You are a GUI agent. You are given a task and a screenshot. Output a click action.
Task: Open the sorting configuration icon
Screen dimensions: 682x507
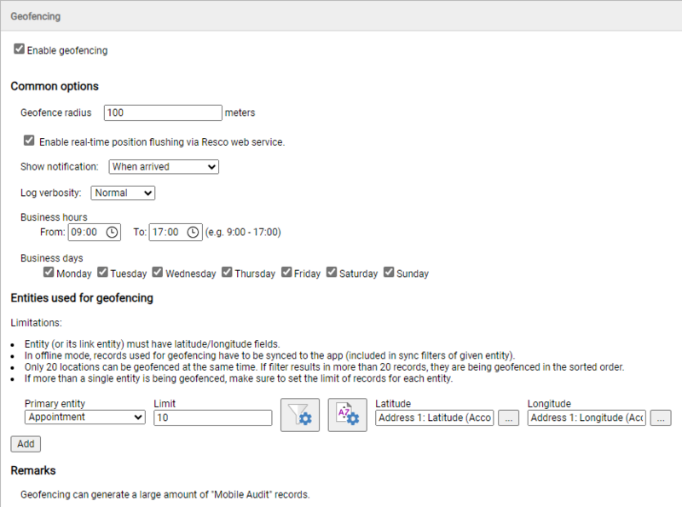(347, 415)
